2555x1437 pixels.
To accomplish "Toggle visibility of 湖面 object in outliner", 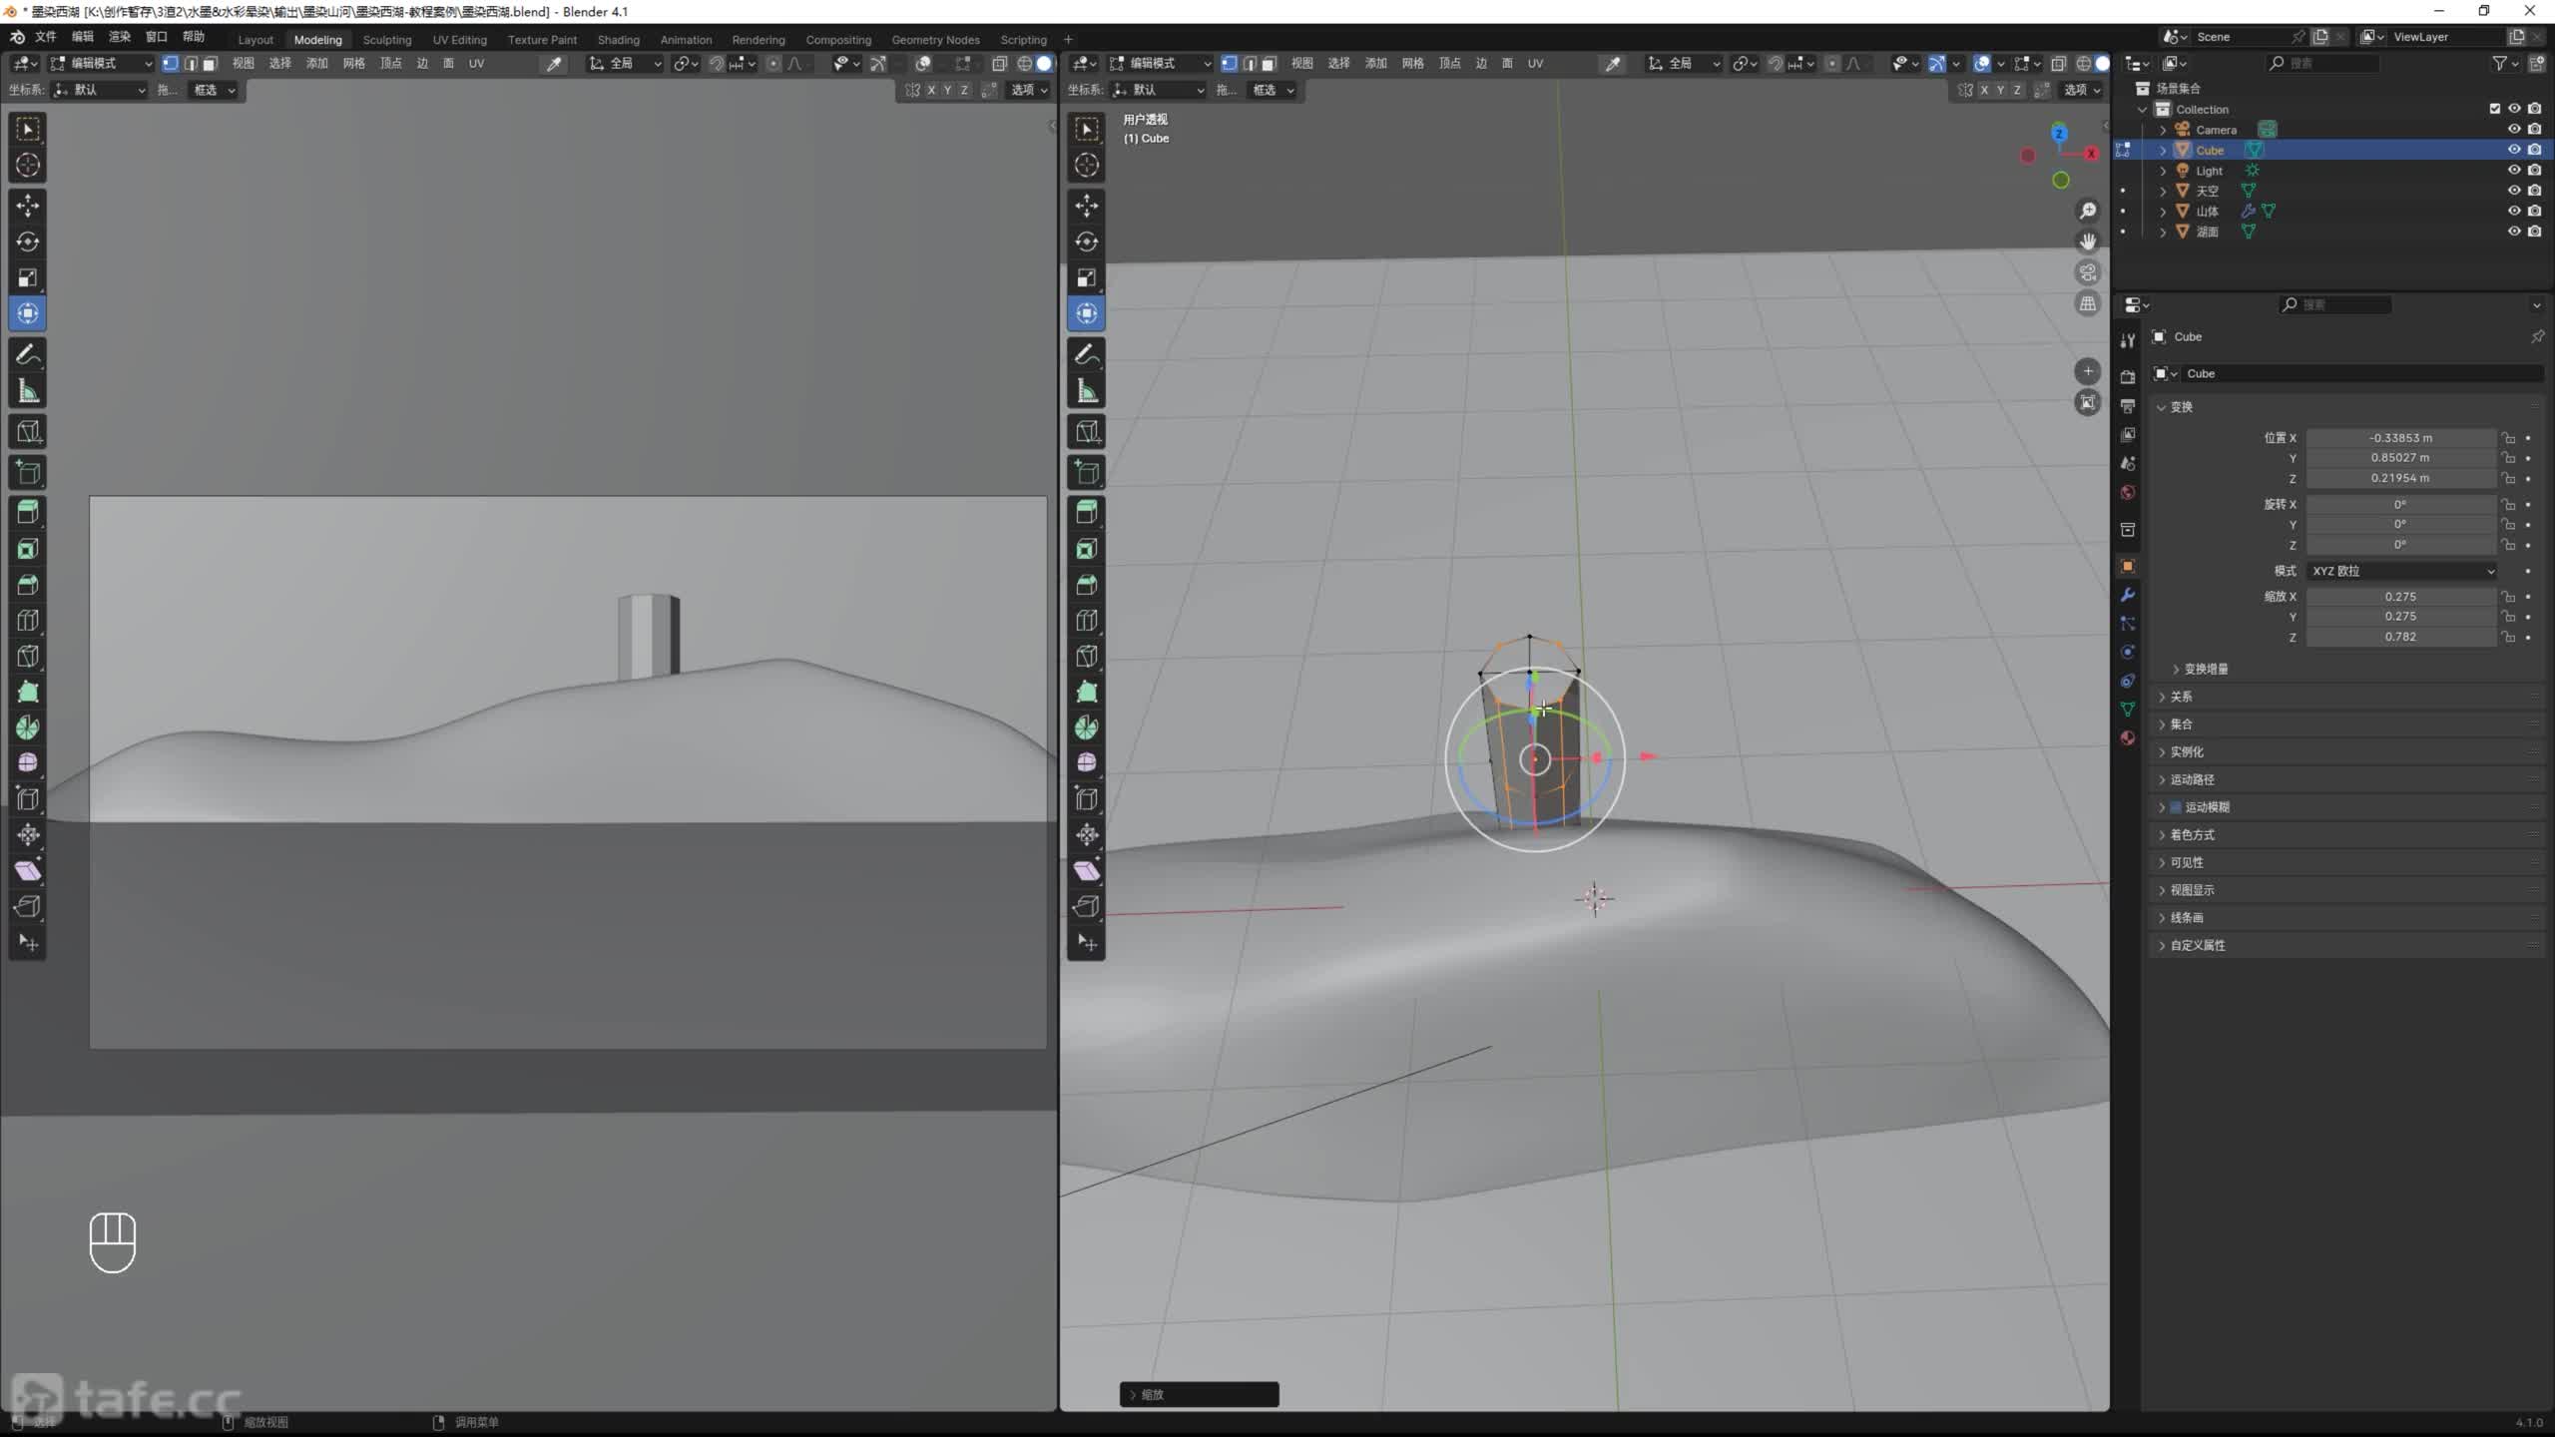I will (x=2513, y=232).
